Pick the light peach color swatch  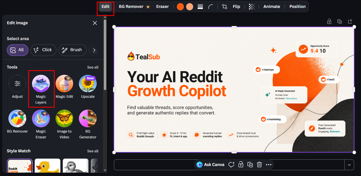pyautogui.click(x=190, y=7)
